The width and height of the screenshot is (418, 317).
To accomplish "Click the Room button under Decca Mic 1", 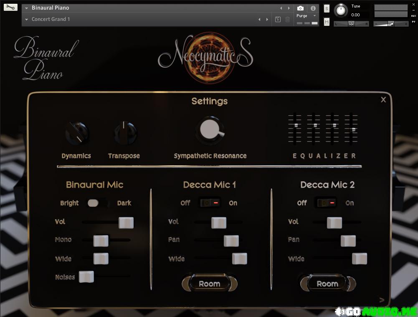I will 209,284.
